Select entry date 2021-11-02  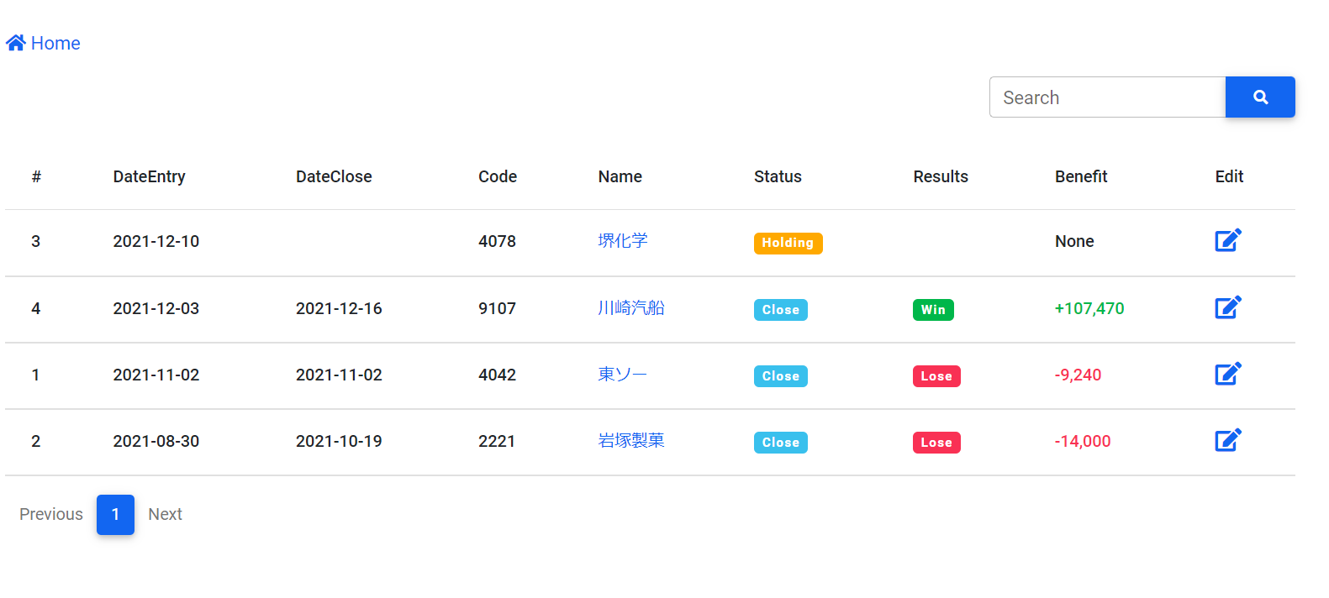click(156, 375)
